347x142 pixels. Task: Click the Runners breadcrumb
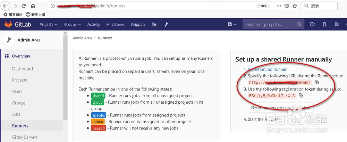click(105, 38)
